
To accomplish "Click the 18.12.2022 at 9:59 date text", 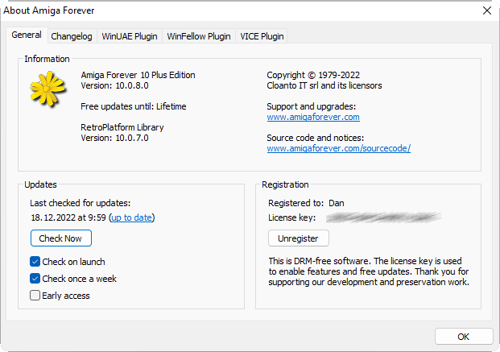I will coord(68,217).
